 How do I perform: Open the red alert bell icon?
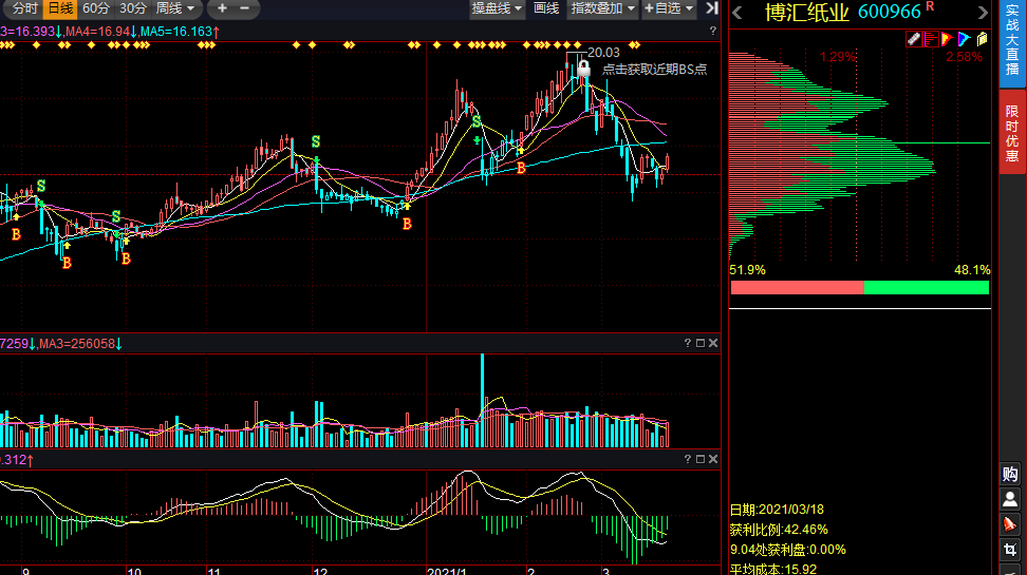click(x=1010, y=524)
